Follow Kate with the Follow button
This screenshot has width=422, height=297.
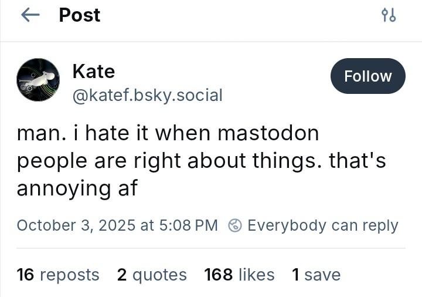click(x=367, y=76)
